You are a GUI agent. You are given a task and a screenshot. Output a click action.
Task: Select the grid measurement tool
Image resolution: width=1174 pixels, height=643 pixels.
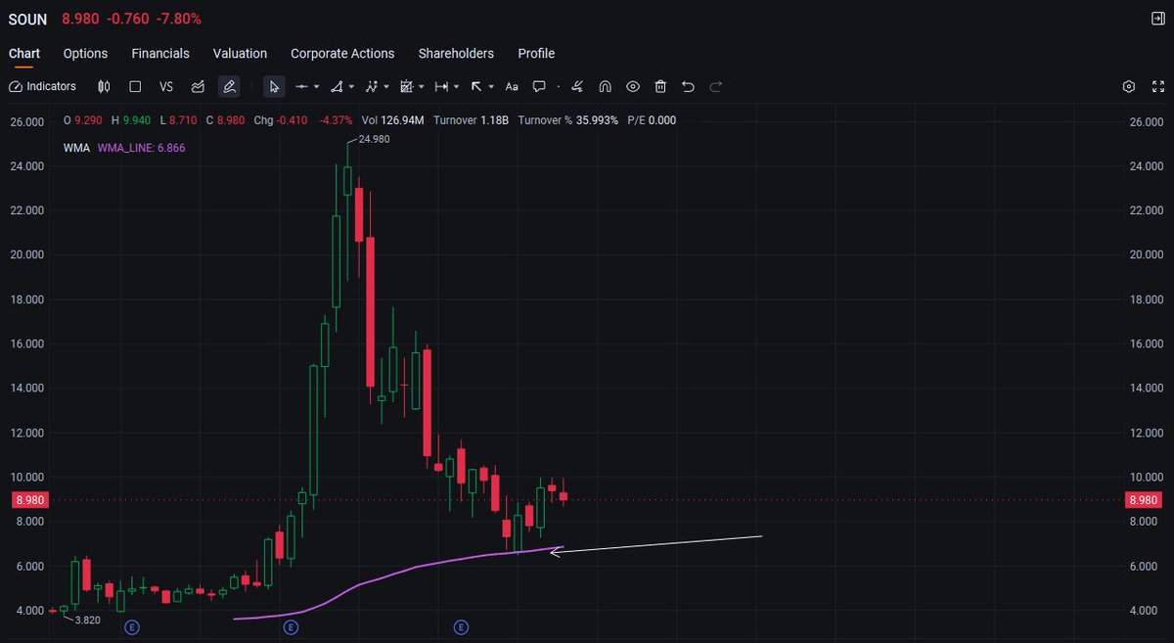(407, 86)
